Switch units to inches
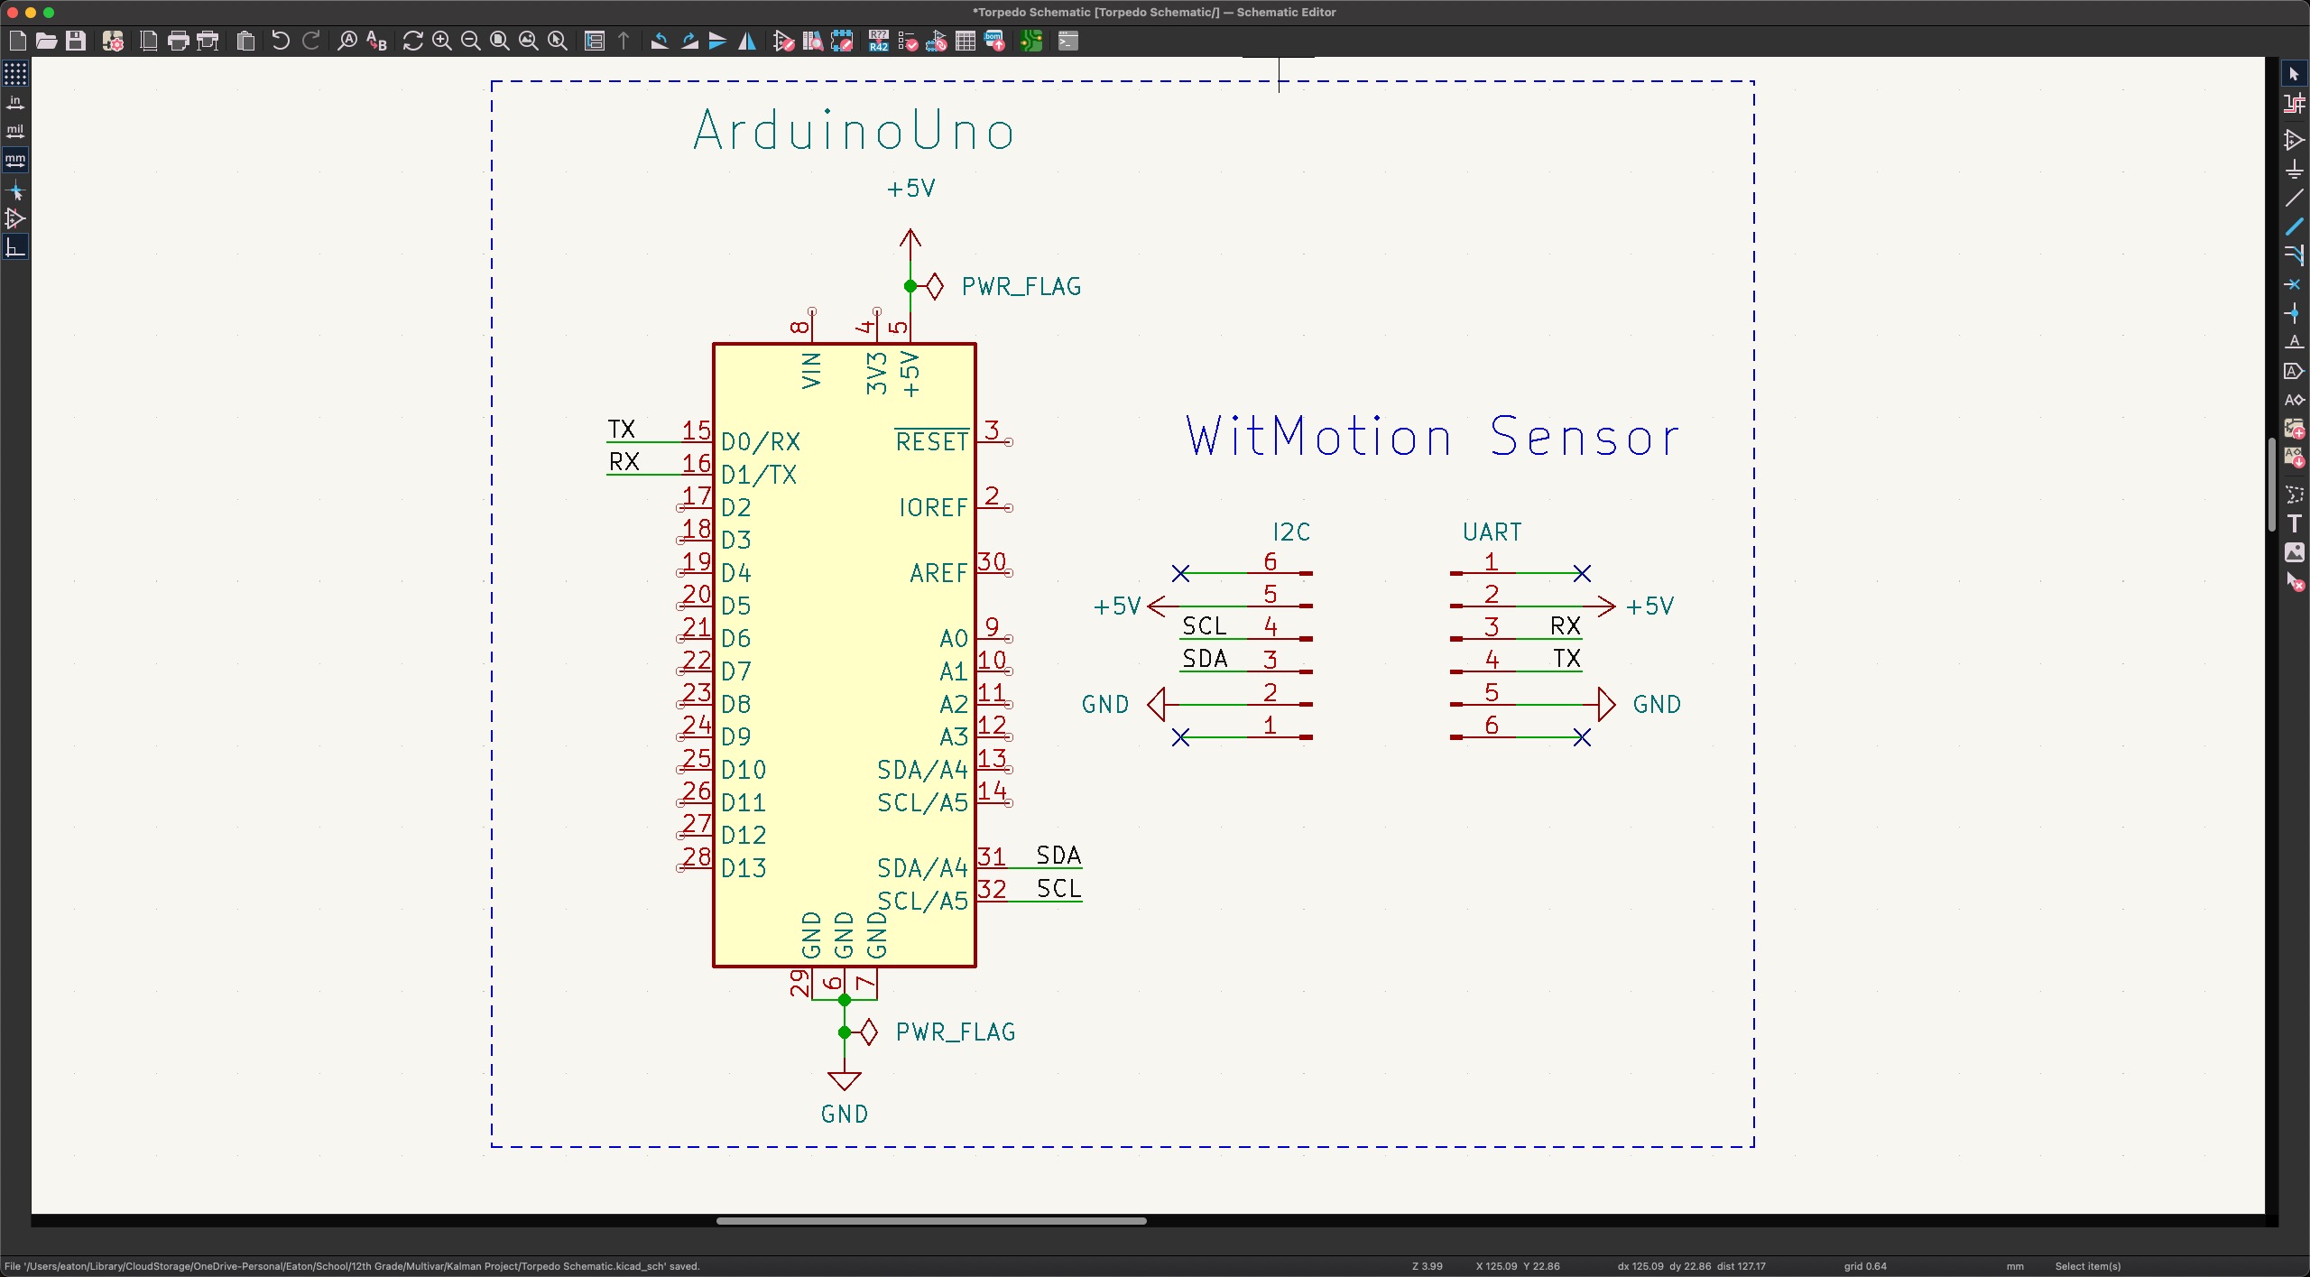 [x=15, y=102]
